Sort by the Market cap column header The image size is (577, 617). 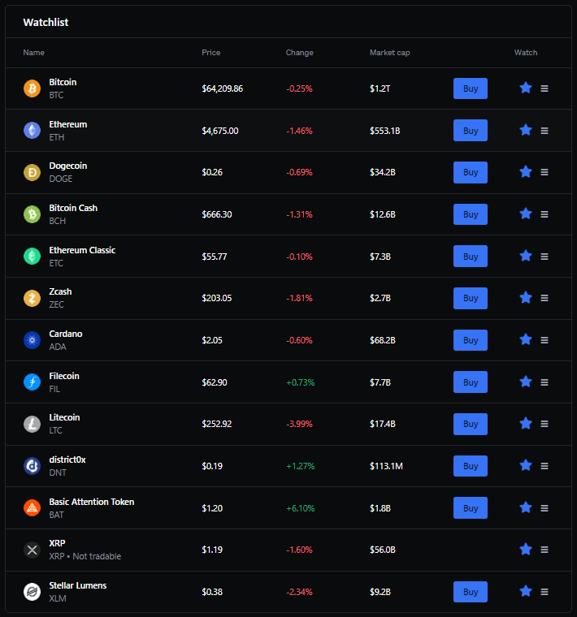click(x=389, y=53)
